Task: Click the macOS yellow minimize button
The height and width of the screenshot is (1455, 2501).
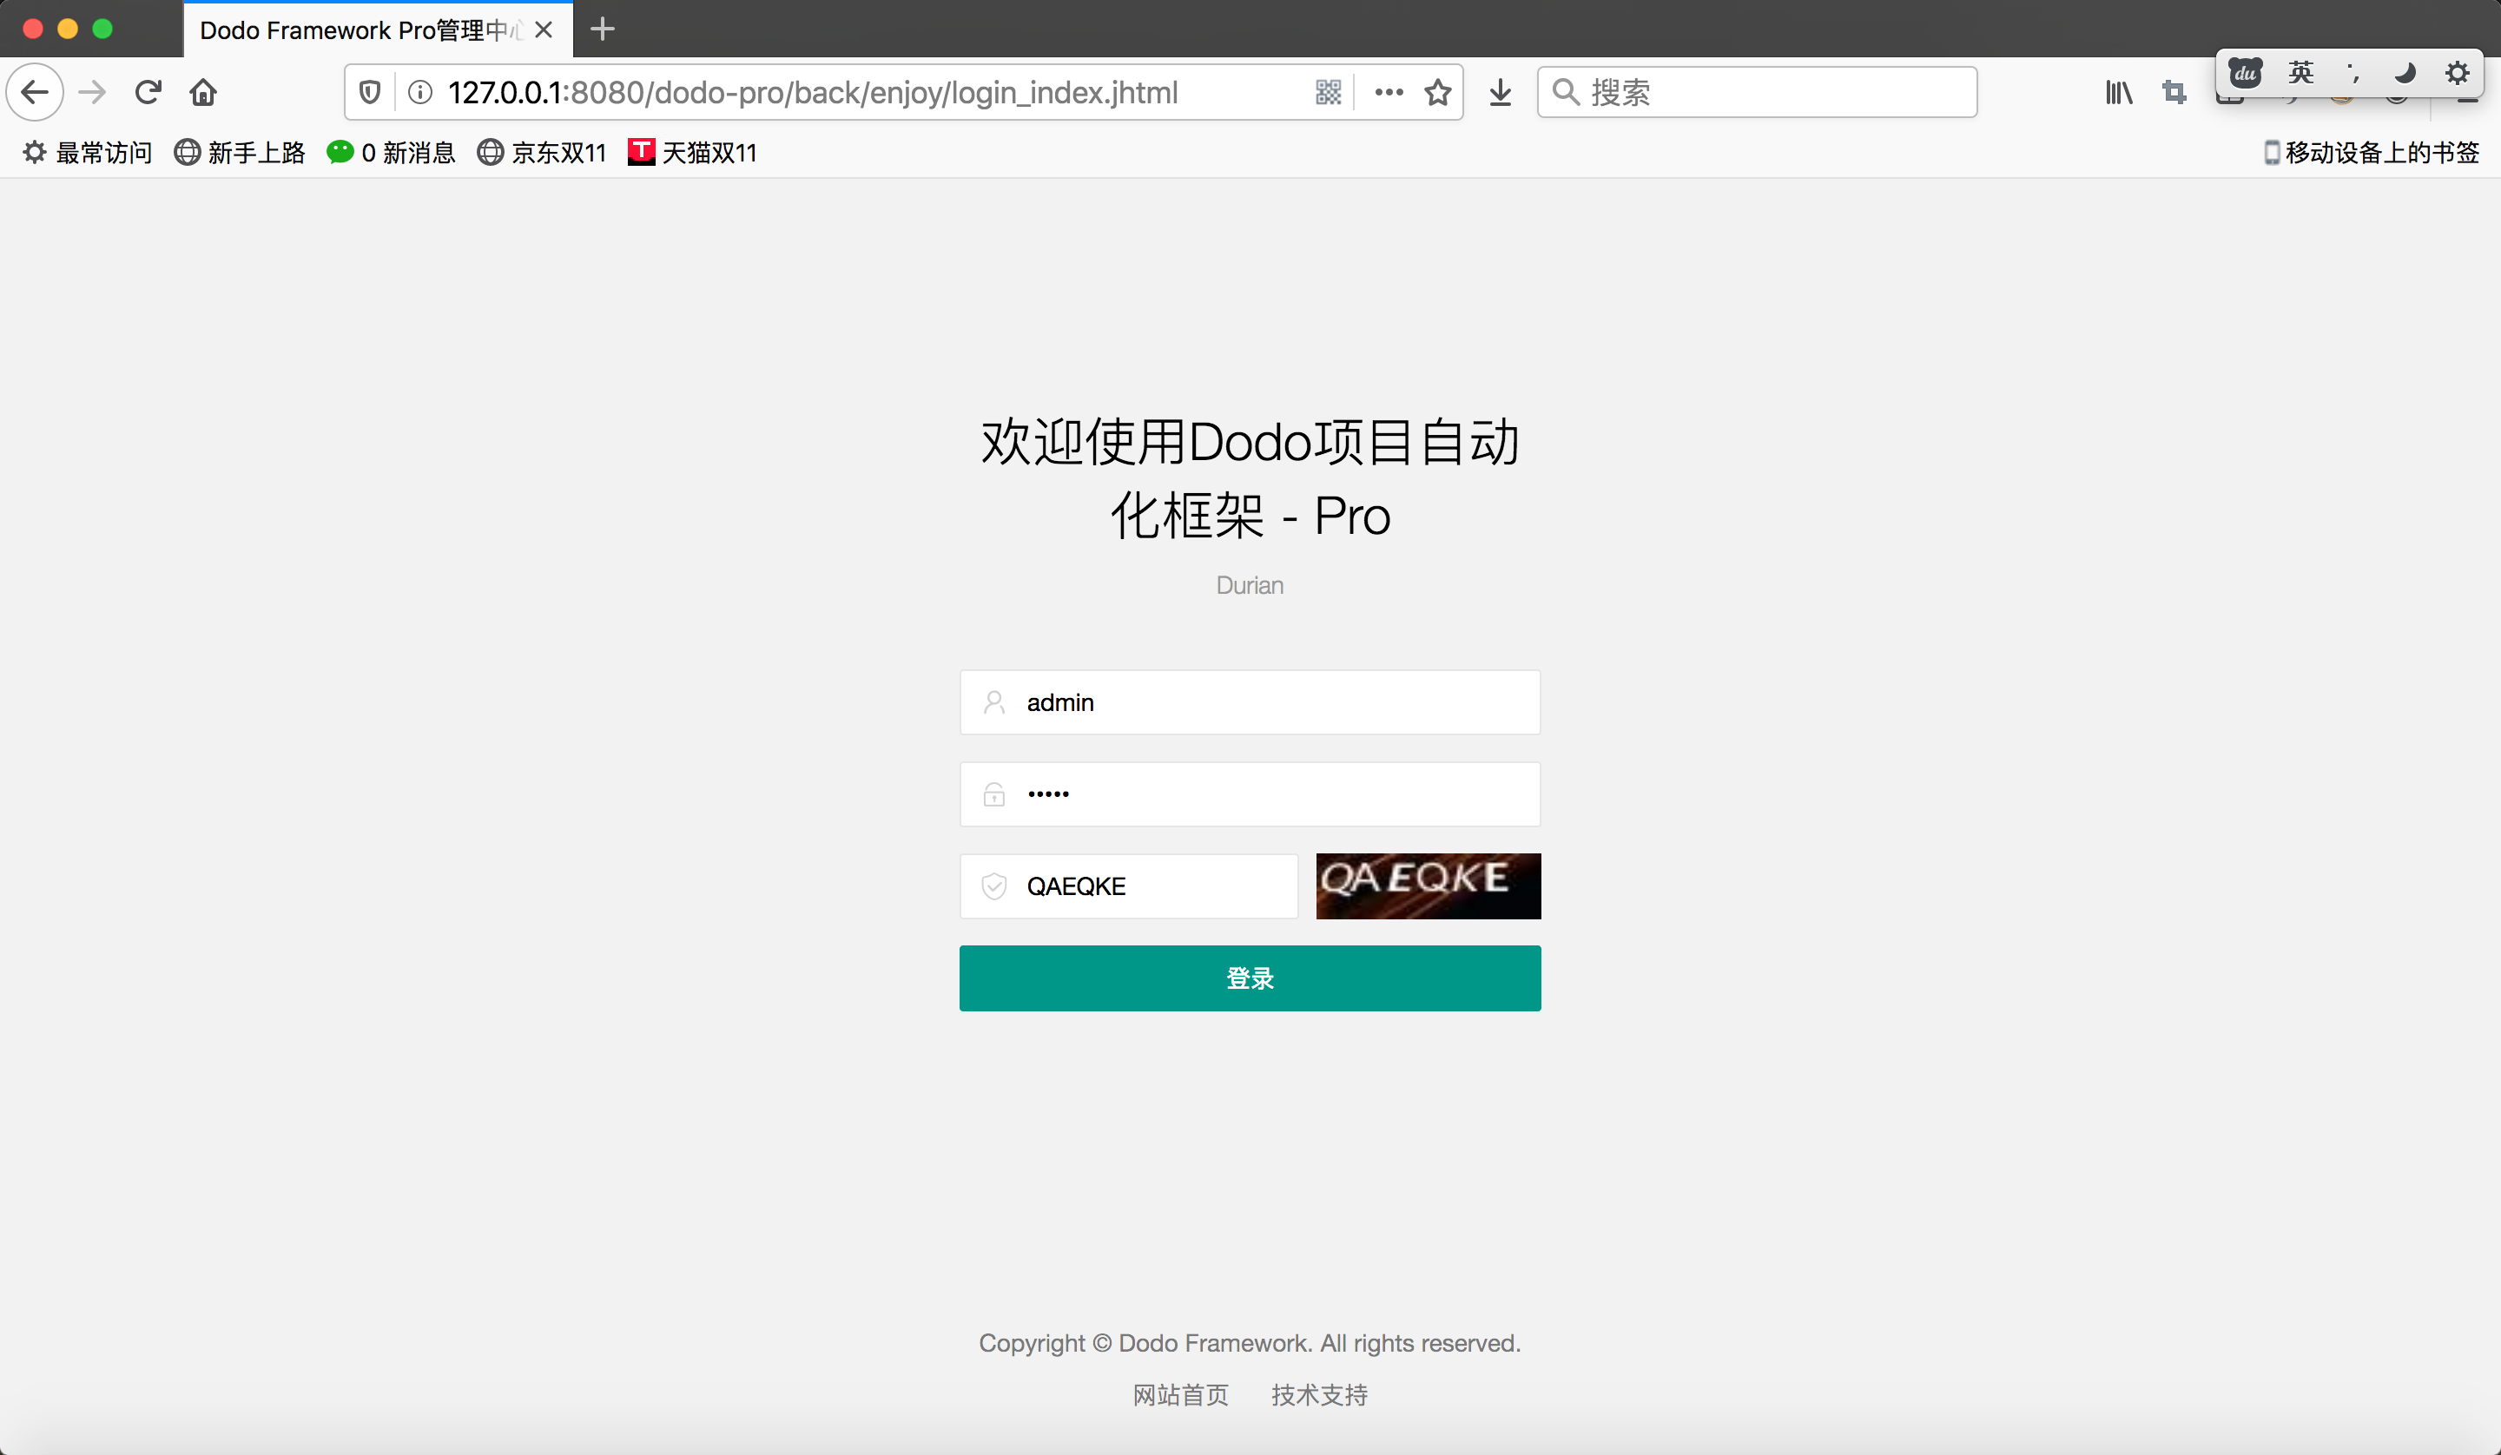Action: [x=68, y=29]
